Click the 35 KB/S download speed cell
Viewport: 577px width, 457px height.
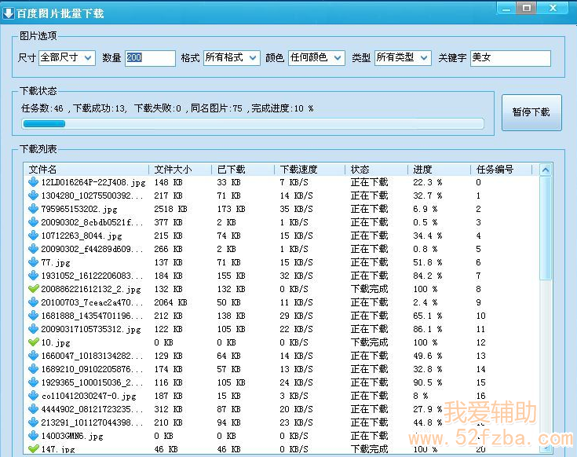coord(296,209)
